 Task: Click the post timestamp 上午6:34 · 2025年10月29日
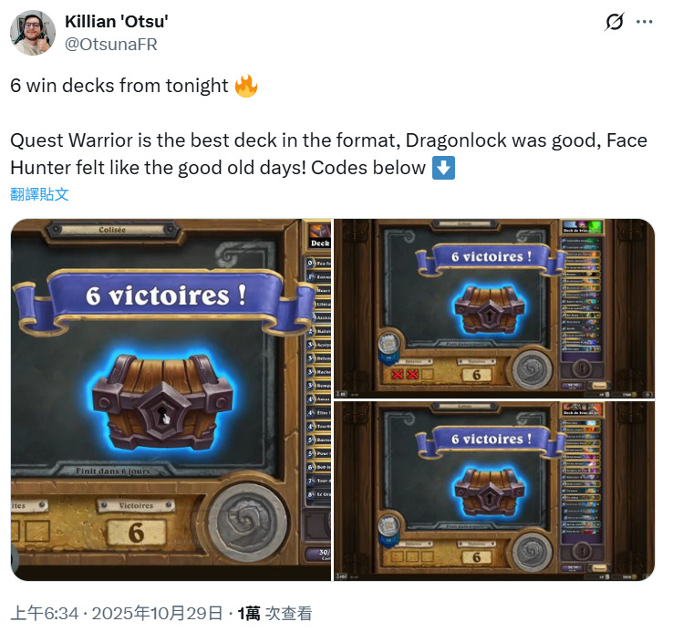click(117, 613)
